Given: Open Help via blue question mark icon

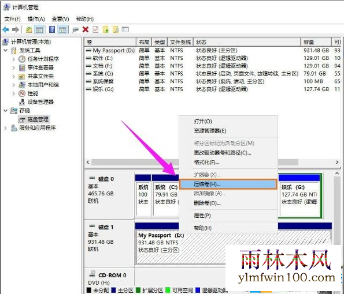Looking at the screenshot, I should (x=52, y=29).
